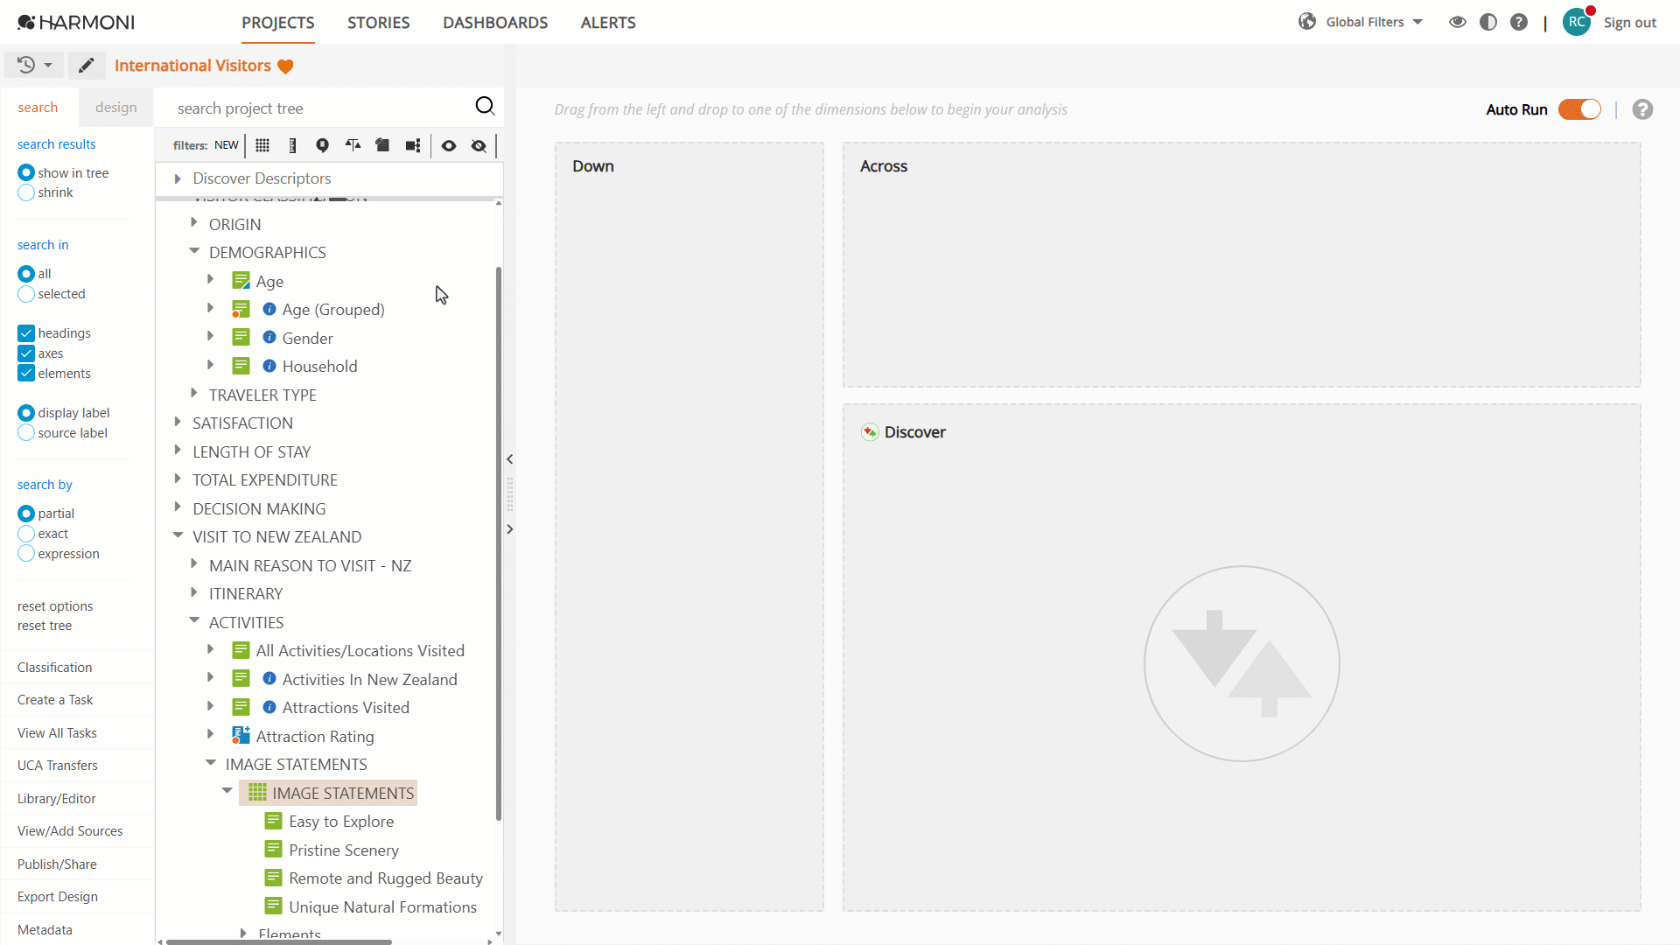Open the ALERTS tab
The height and width of the screenshot is (945, 1680).
(608, 23)
